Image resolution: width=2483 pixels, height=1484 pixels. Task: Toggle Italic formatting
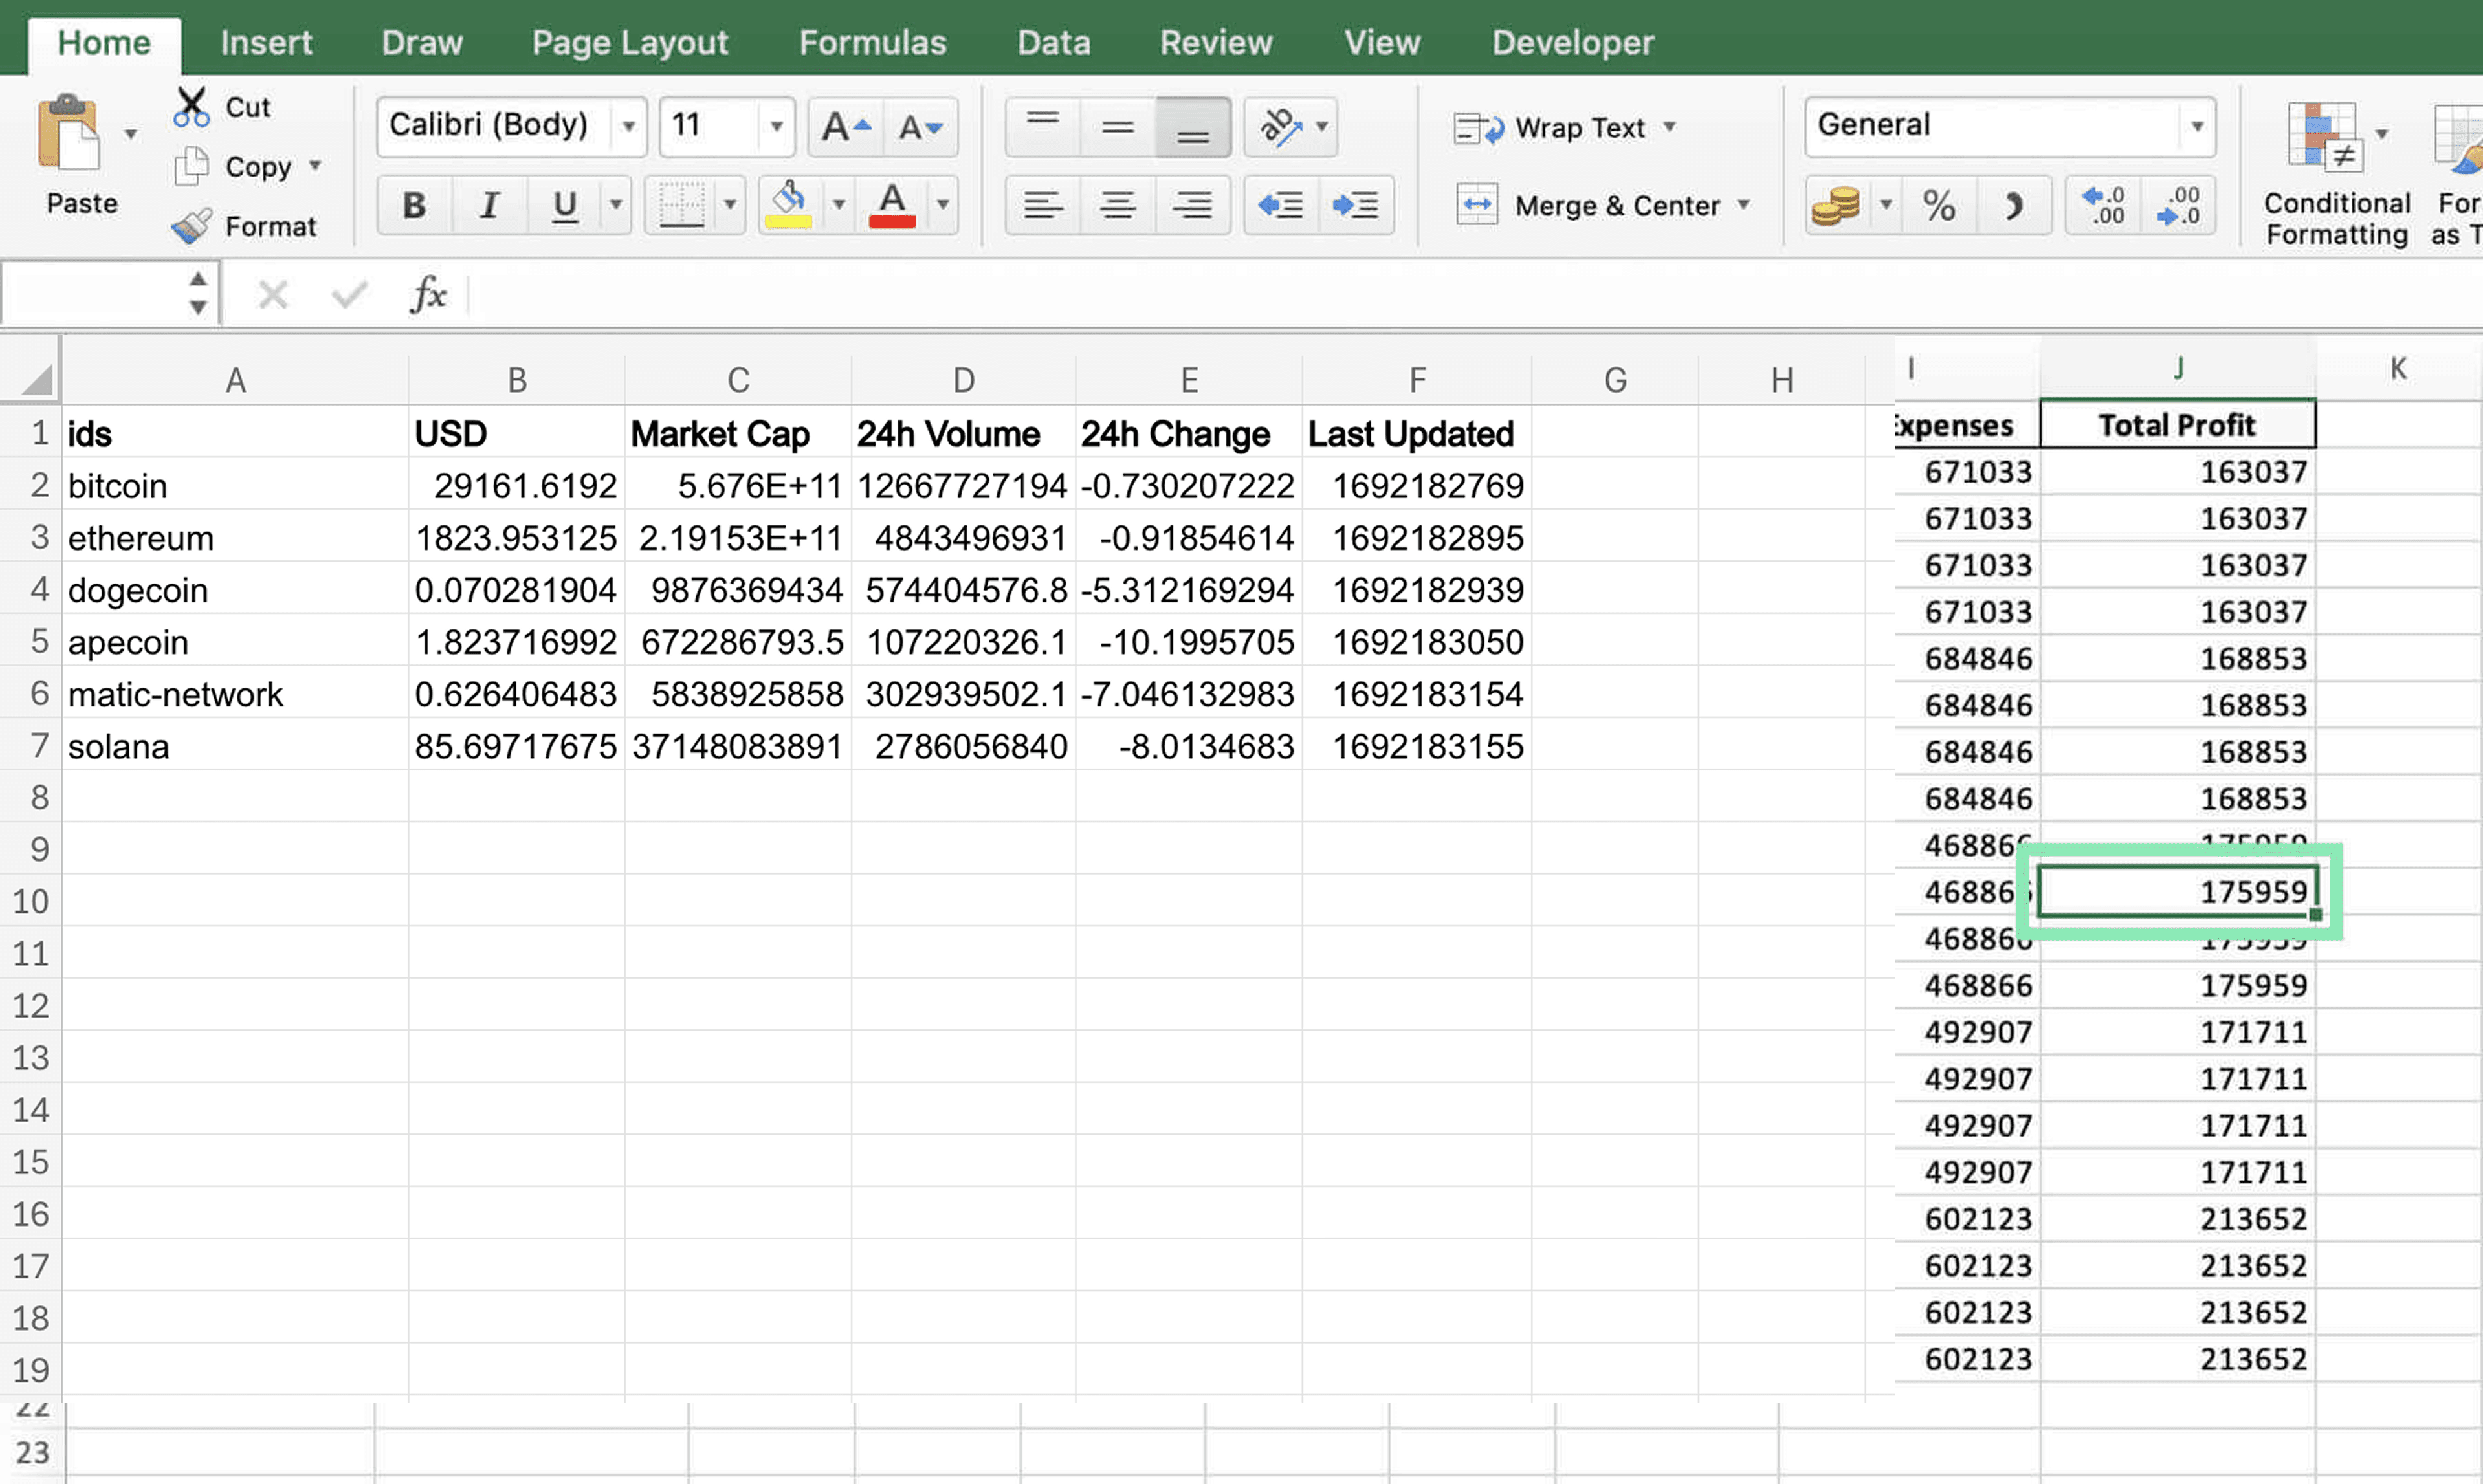(x=489, y=205)
